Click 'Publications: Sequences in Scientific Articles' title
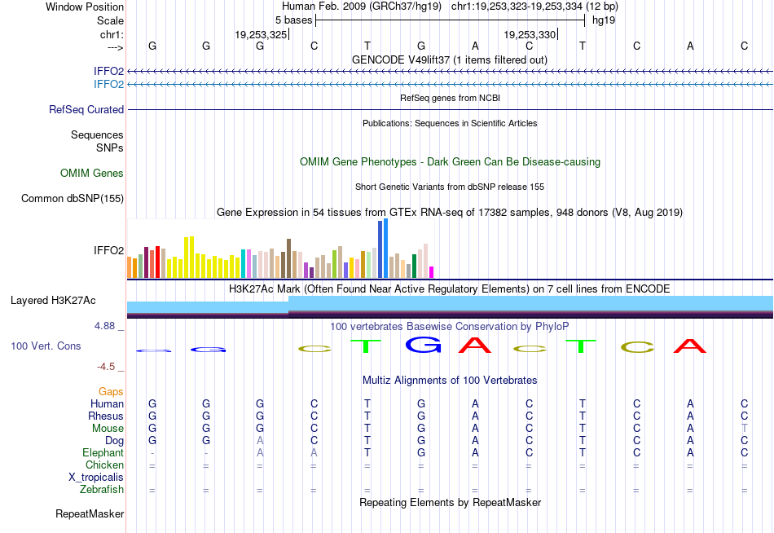The image size is (774, 533). pos(450,123)
